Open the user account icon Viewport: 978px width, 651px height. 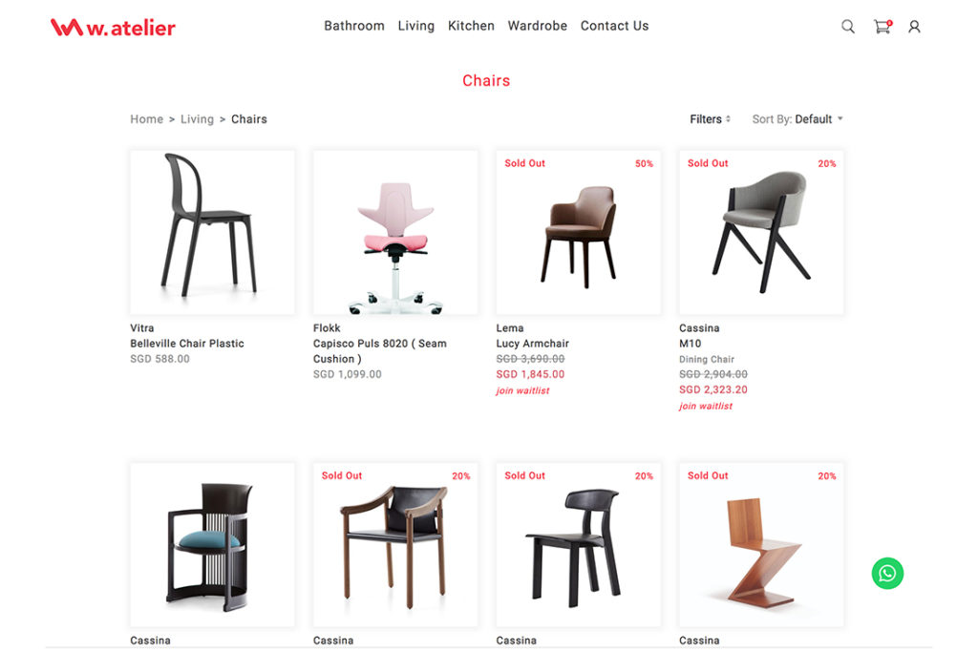[914, 26]
